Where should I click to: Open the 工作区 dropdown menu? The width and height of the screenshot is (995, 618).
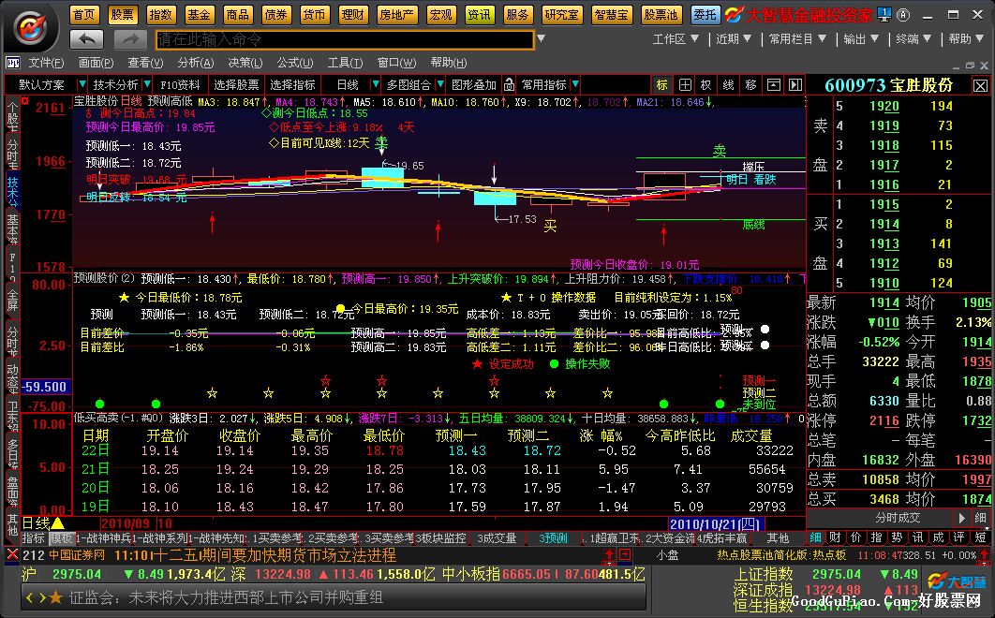pos(676,39)
